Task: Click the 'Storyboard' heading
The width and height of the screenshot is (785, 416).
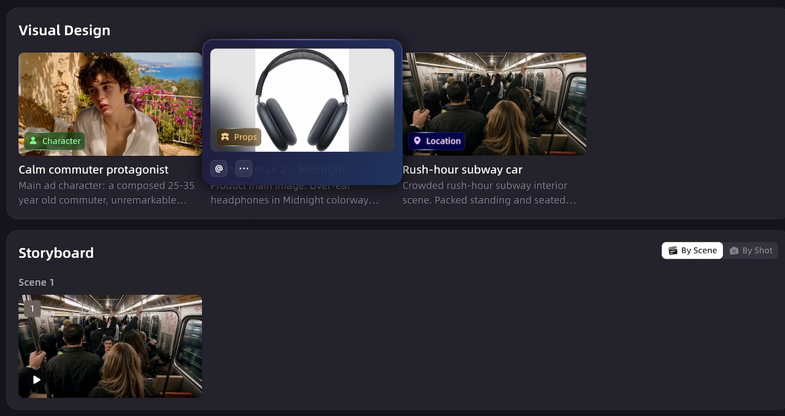Action: tap(56, 253)
